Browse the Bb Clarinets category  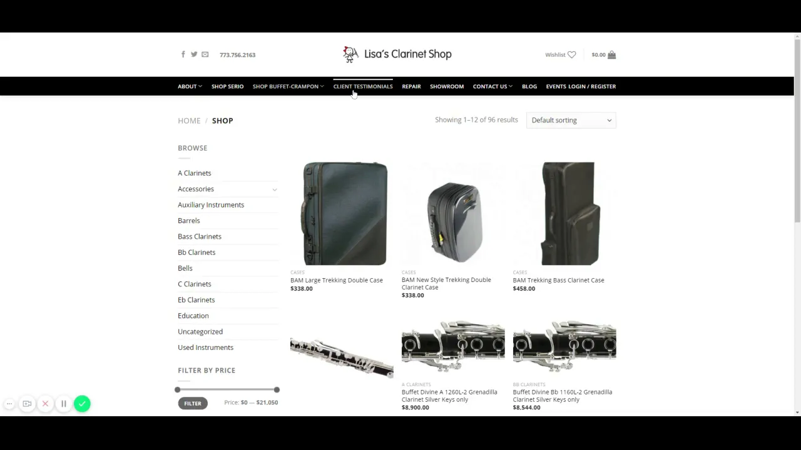[x=196, y=252]
